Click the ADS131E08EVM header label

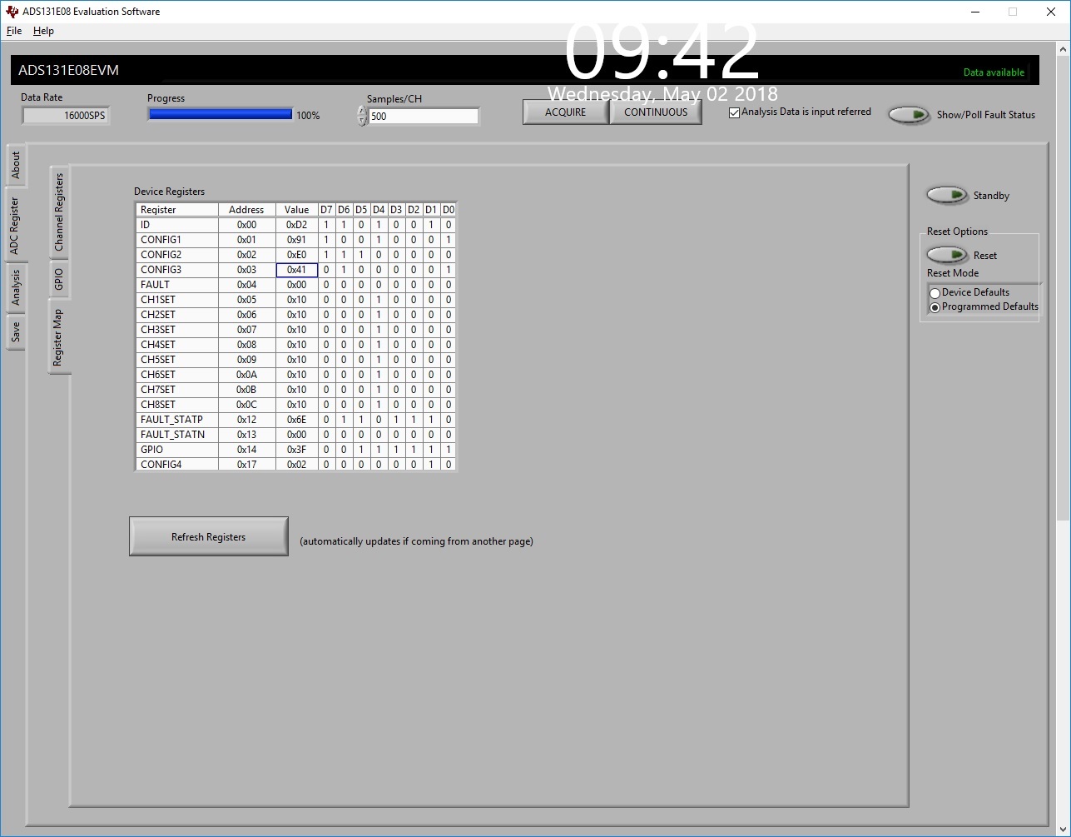[69, 70]
